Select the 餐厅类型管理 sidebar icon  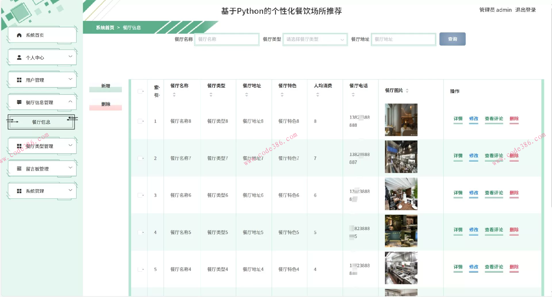pos(19,146)
